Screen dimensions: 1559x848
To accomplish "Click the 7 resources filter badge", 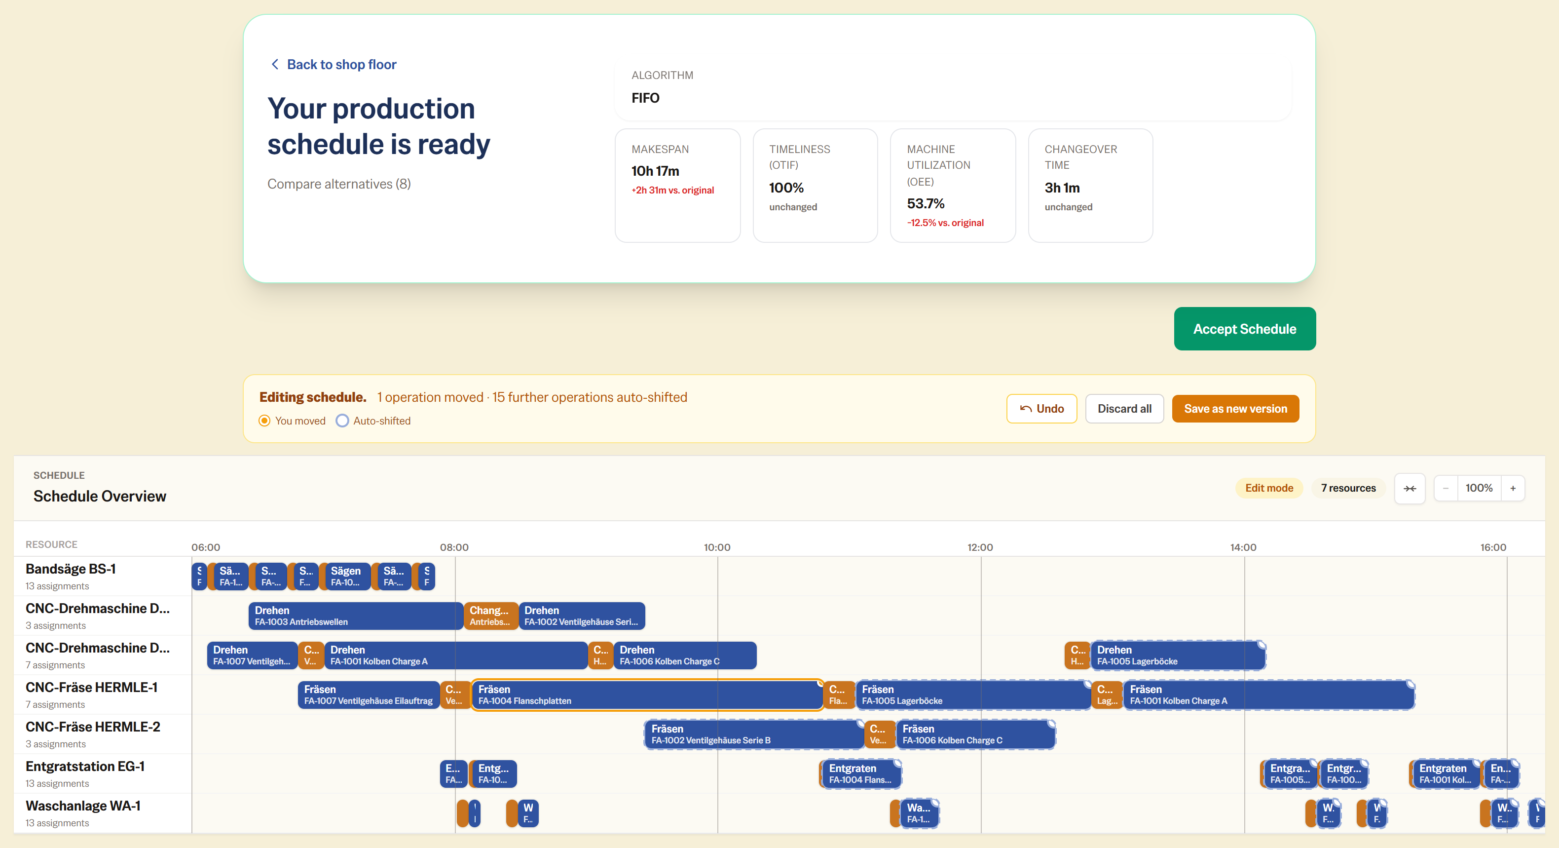I will (1348, 488).
